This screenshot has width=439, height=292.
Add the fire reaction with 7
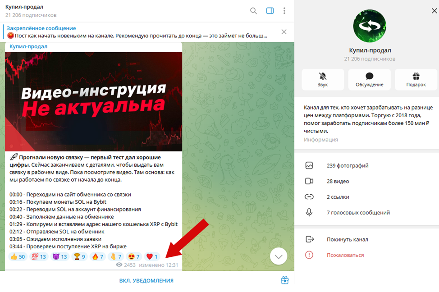click(98, 256)
